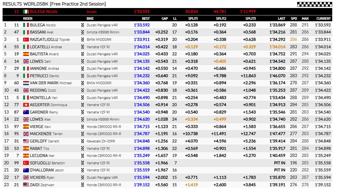338x191 pixels.
Task: Click the large chequered flag banner at top right
Action: pyautogui.click(x=315, y=4)
